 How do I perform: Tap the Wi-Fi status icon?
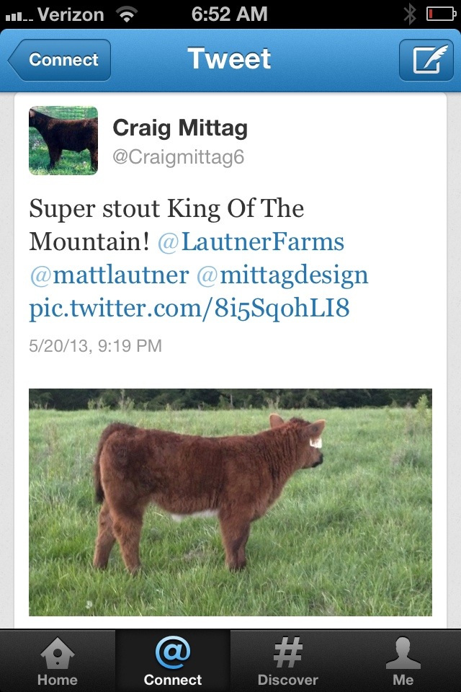(x=127, y=14)
